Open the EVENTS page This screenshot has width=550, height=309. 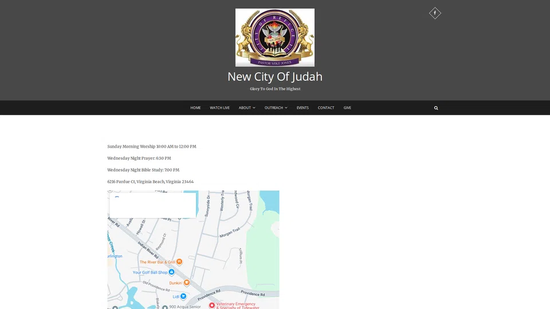[x=302, y=108]
